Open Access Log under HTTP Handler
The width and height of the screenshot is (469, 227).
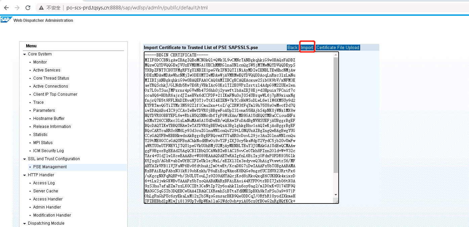pyautogui.click(x=44, y=183)
